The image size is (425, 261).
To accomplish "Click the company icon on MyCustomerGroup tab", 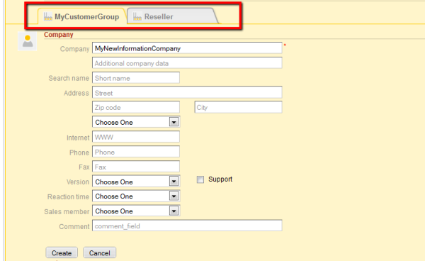I will point(48,16).
